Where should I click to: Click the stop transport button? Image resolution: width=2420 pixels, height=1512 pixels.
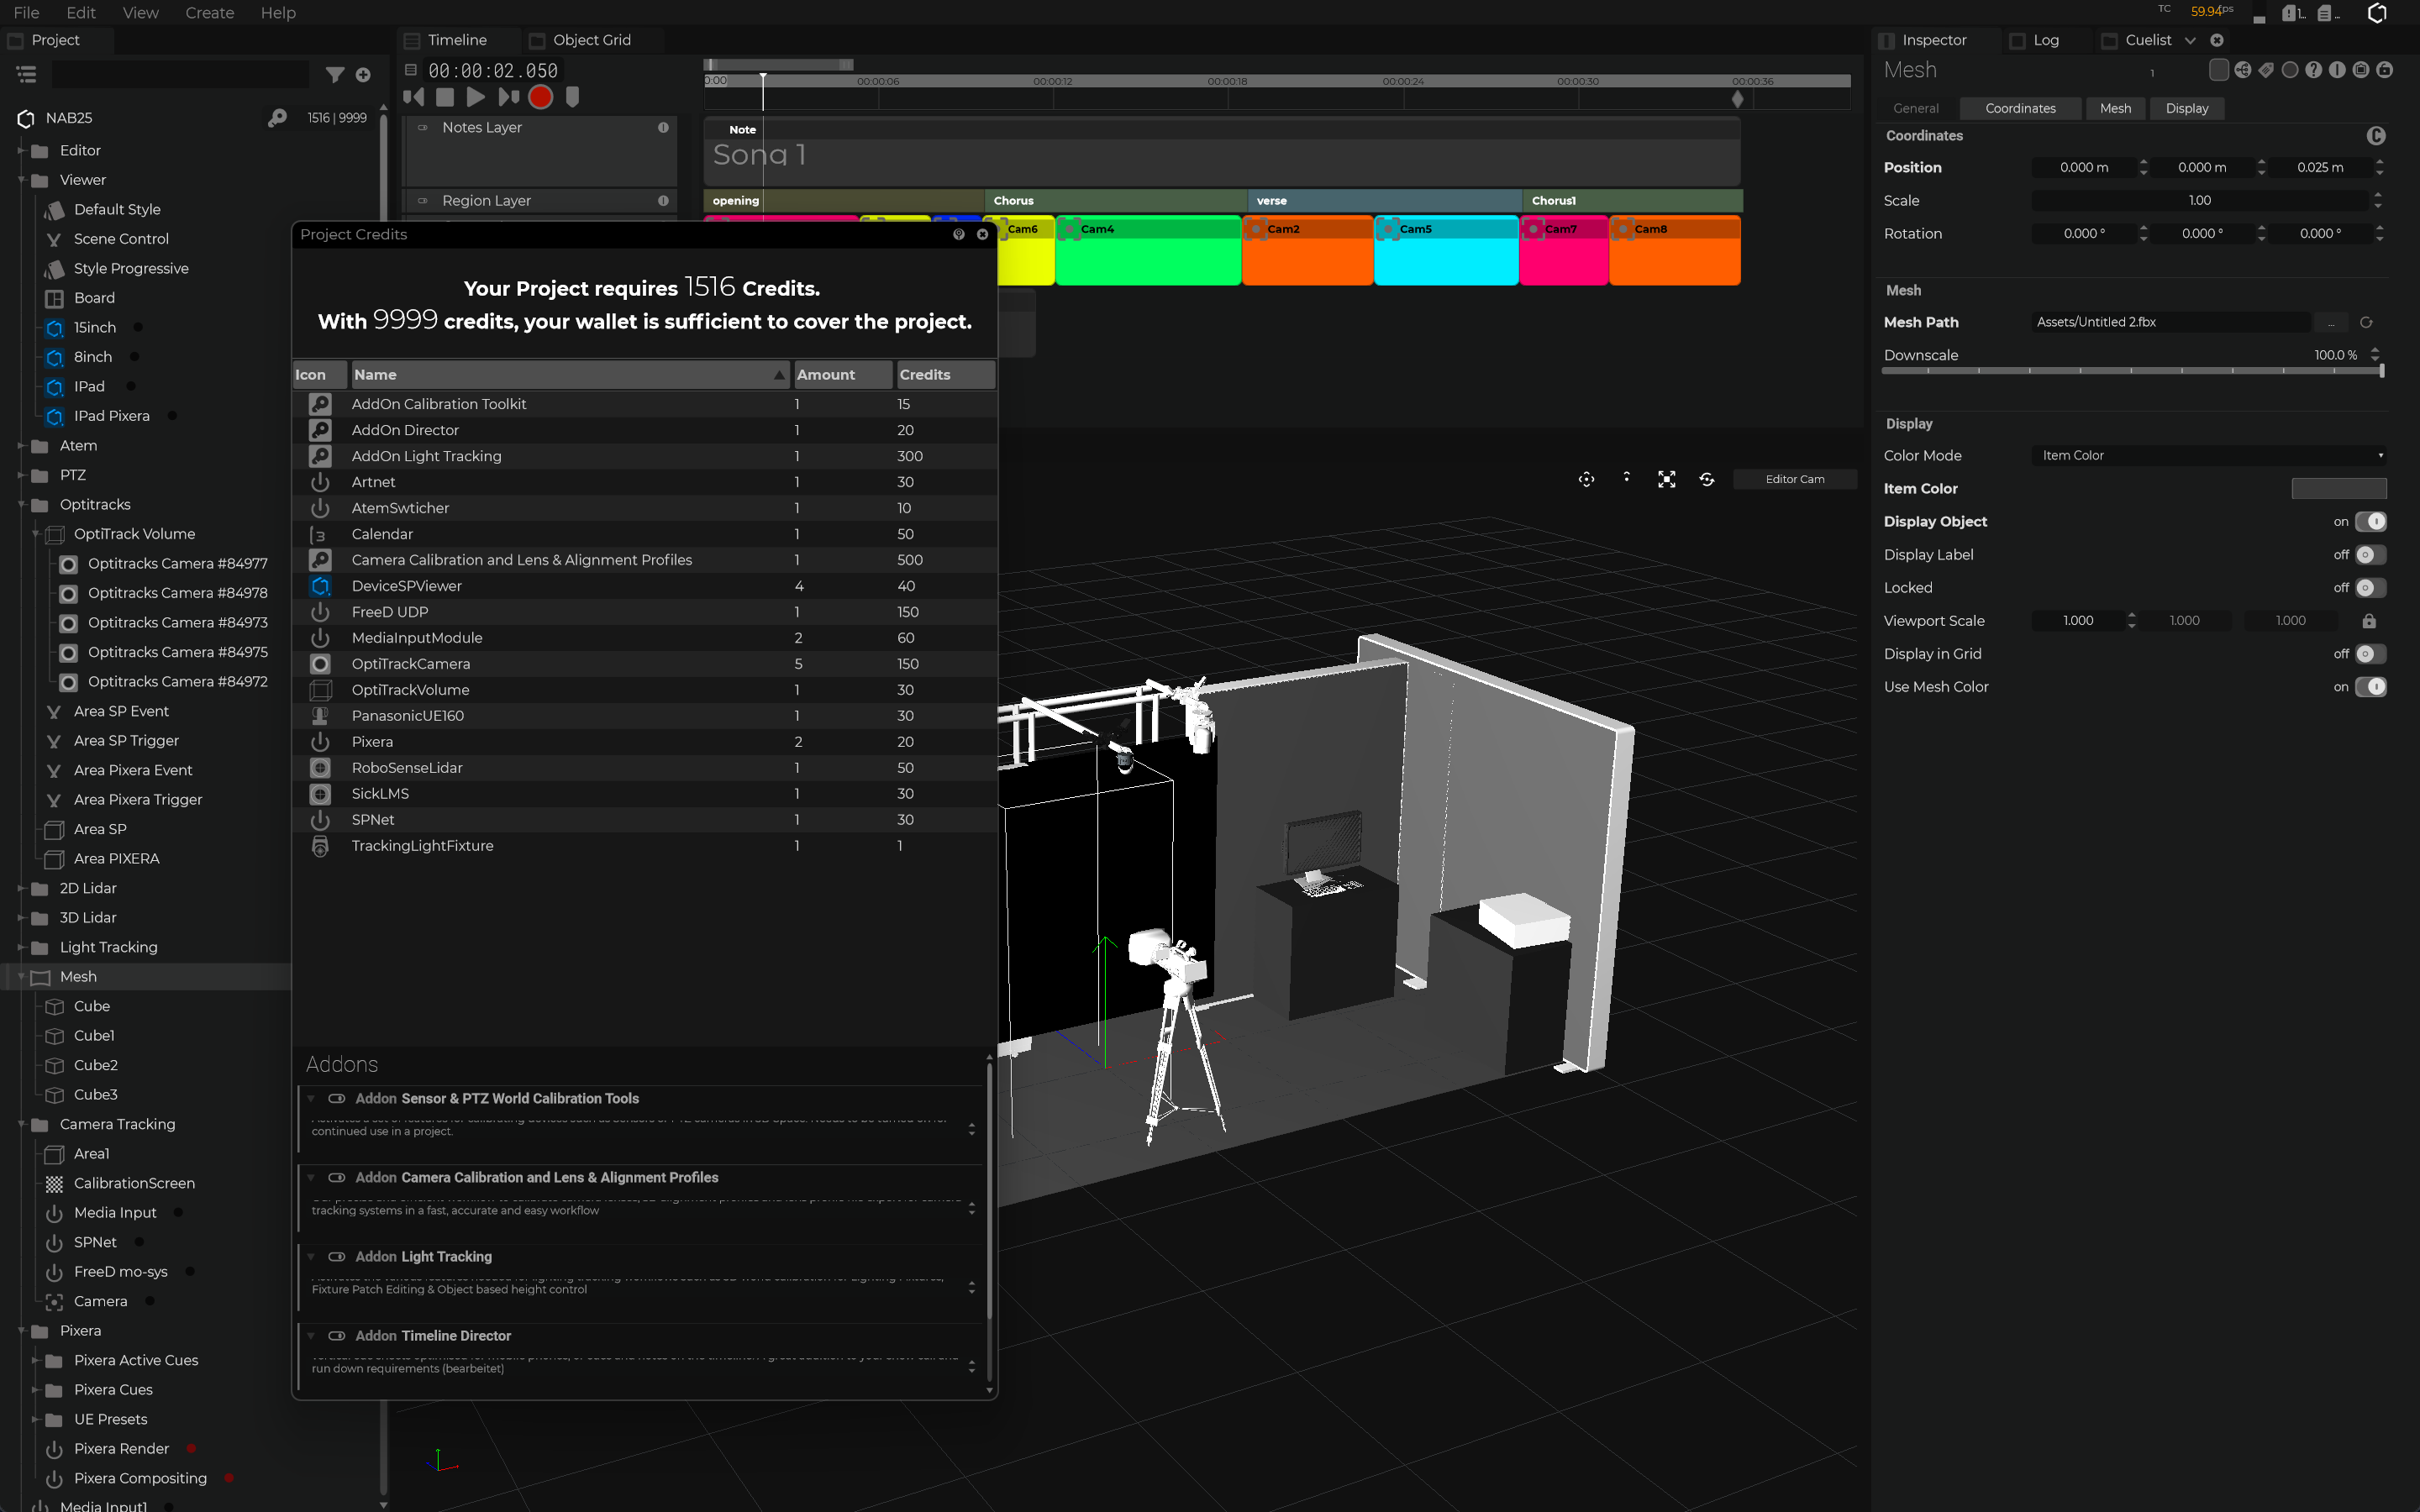pos(445,97)
